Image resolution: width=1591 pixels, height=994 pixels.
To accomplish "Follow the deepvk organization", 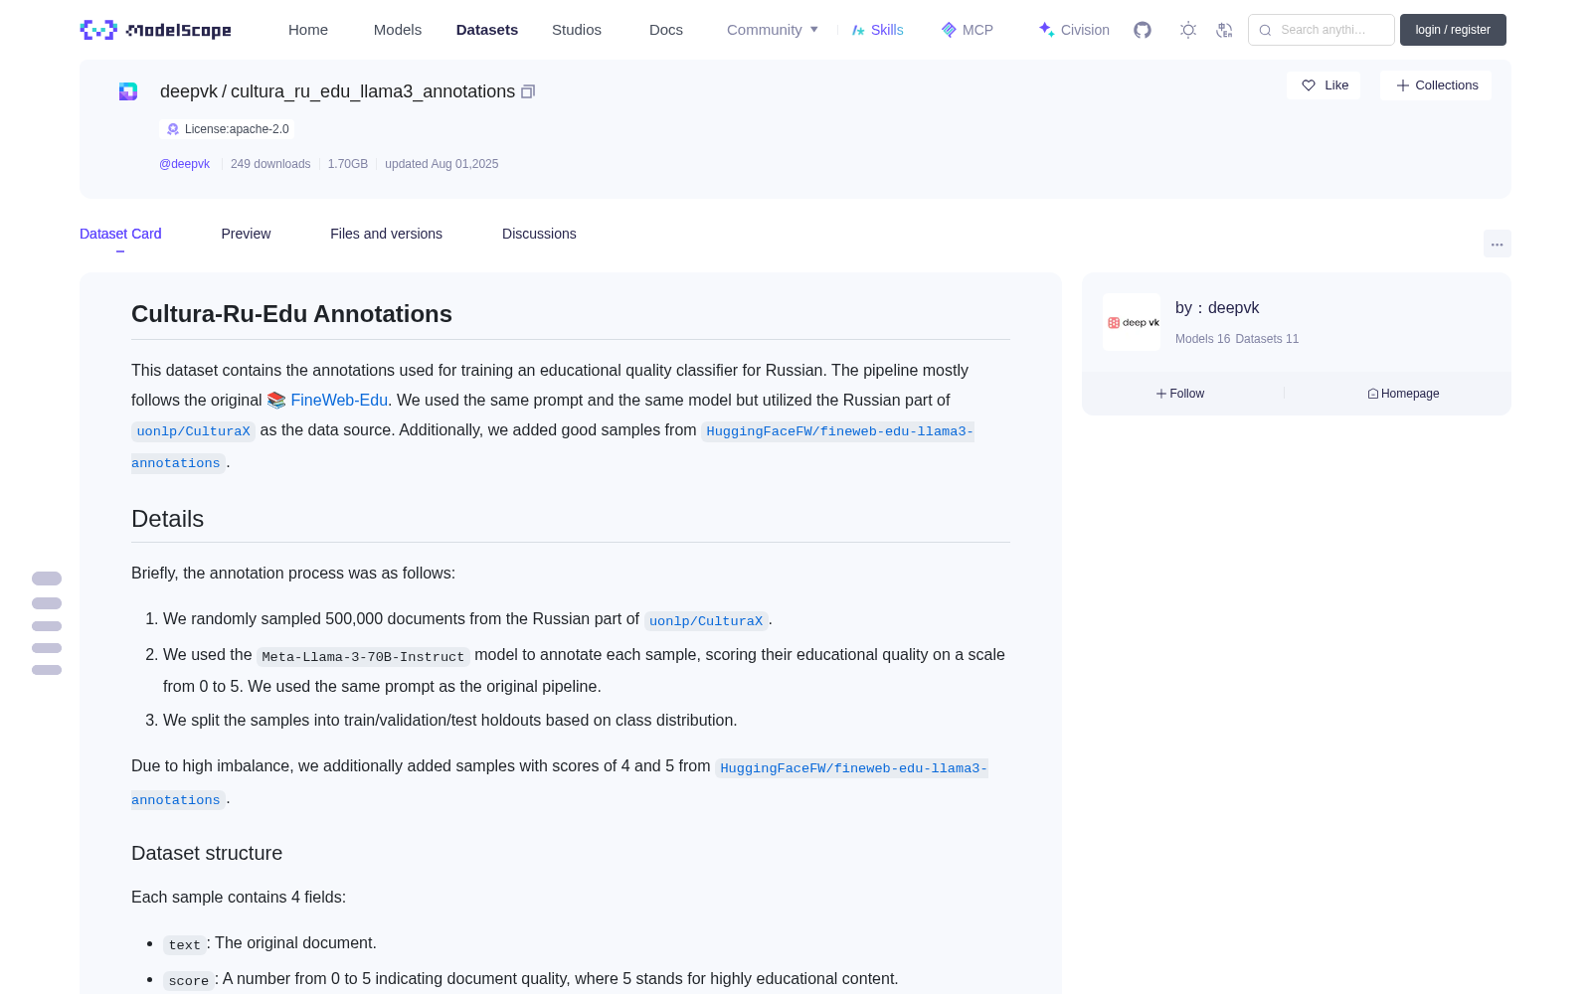I will pos(1180,394).
